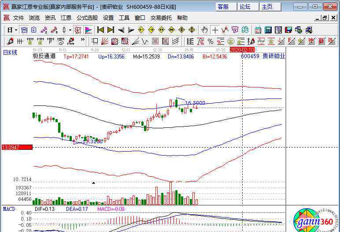This screenshot has width=340, height=232.
Task: Open the candlestick chart type dropdown
Action: click(70, 30)
